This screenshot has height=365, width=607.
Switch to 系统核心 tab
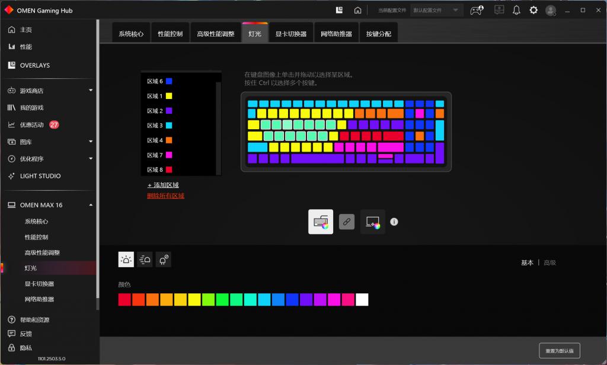tap(131, 33)
